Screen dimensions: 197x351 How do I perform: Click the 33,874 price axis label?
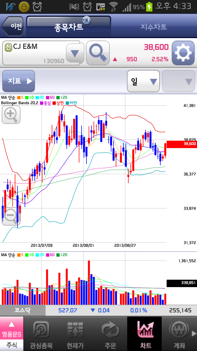(x=190, y=208)
